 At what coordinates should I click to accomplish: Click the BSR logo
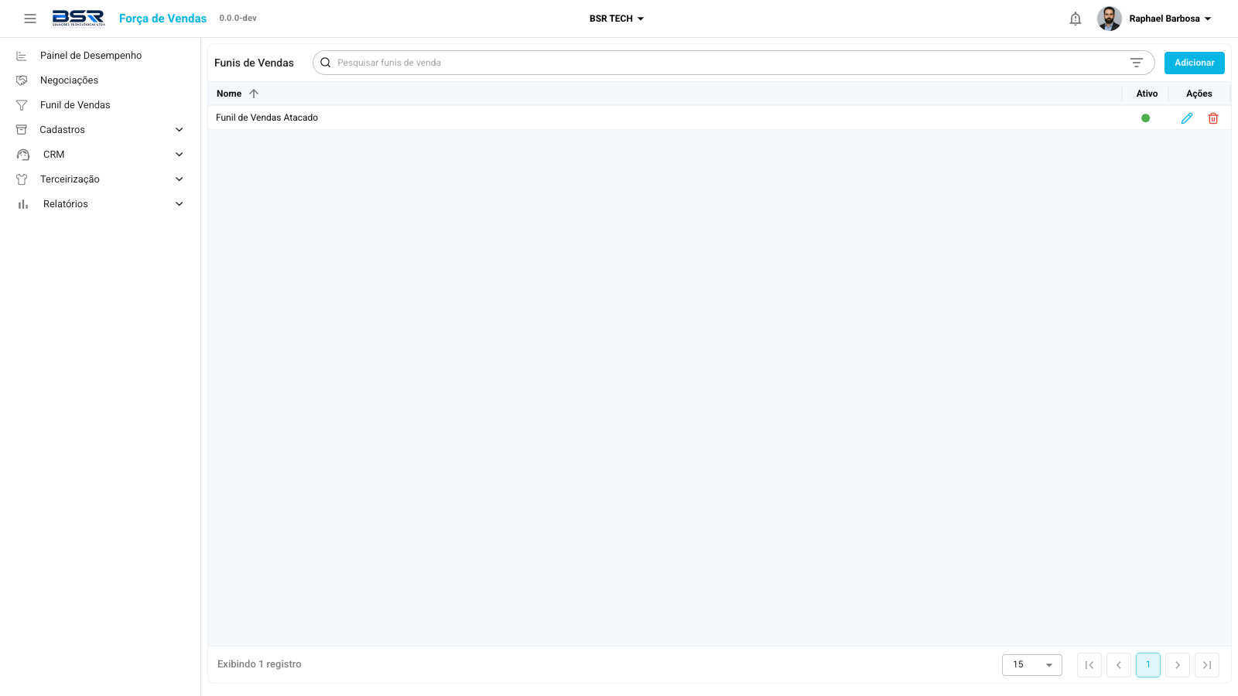click(78, 19)
